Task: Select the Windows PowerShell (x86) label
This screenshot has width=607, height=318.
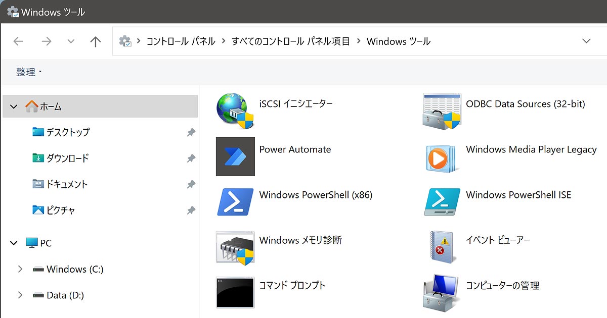Action: pos(316,195)
